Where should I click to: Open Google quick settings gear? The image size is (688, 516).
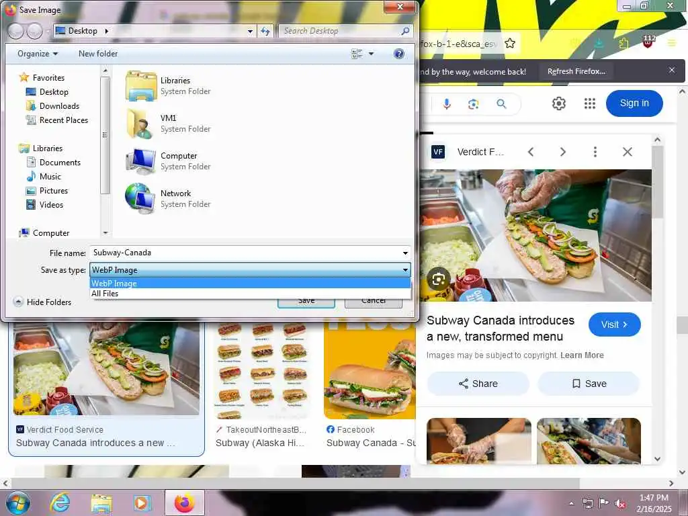coord(558,103)
